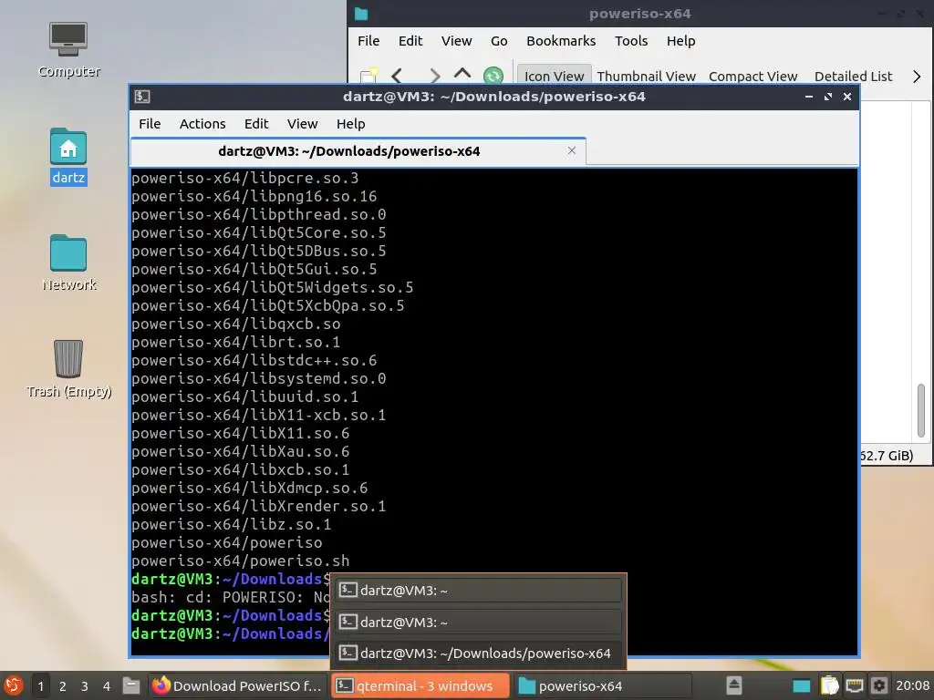Click terminal icon in qterminal title bar
934x700 pixels.
click(x=141, y=97)
